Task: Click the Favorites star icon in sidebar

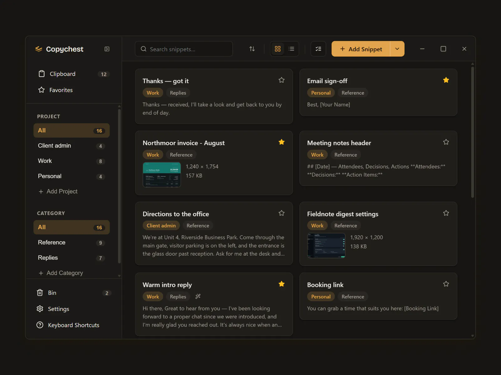Action: click(x=41, y=90)
